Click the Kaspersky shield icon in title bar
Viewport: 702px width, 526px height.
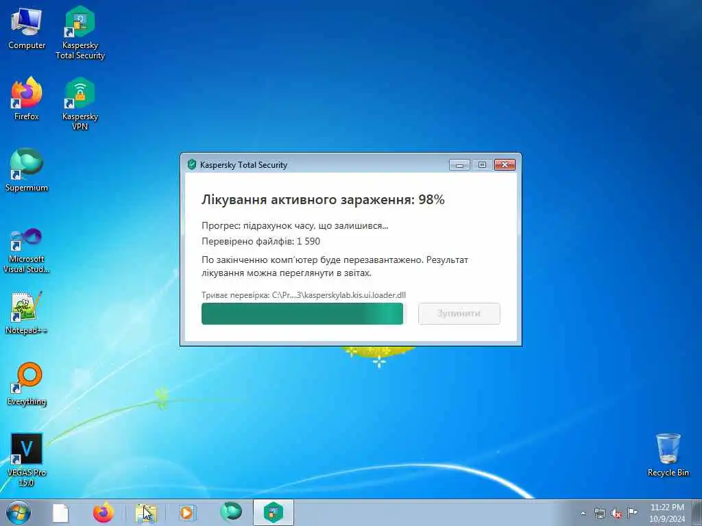[192, 164]
